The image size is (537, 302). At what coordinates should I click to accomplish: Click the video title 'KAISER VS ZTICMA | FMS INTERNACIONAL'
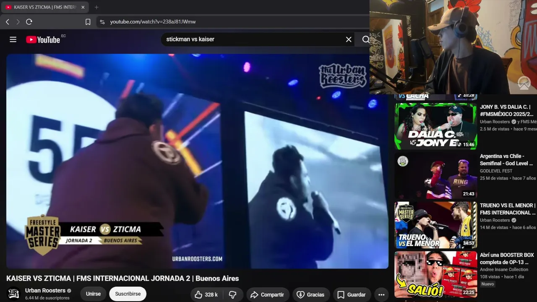[x=123, y=278]
